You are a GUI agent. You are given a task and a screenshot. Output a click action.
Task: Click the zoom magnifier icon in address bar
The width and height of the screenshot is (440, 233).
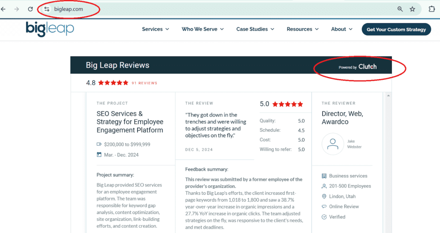(x=400, y=9)
